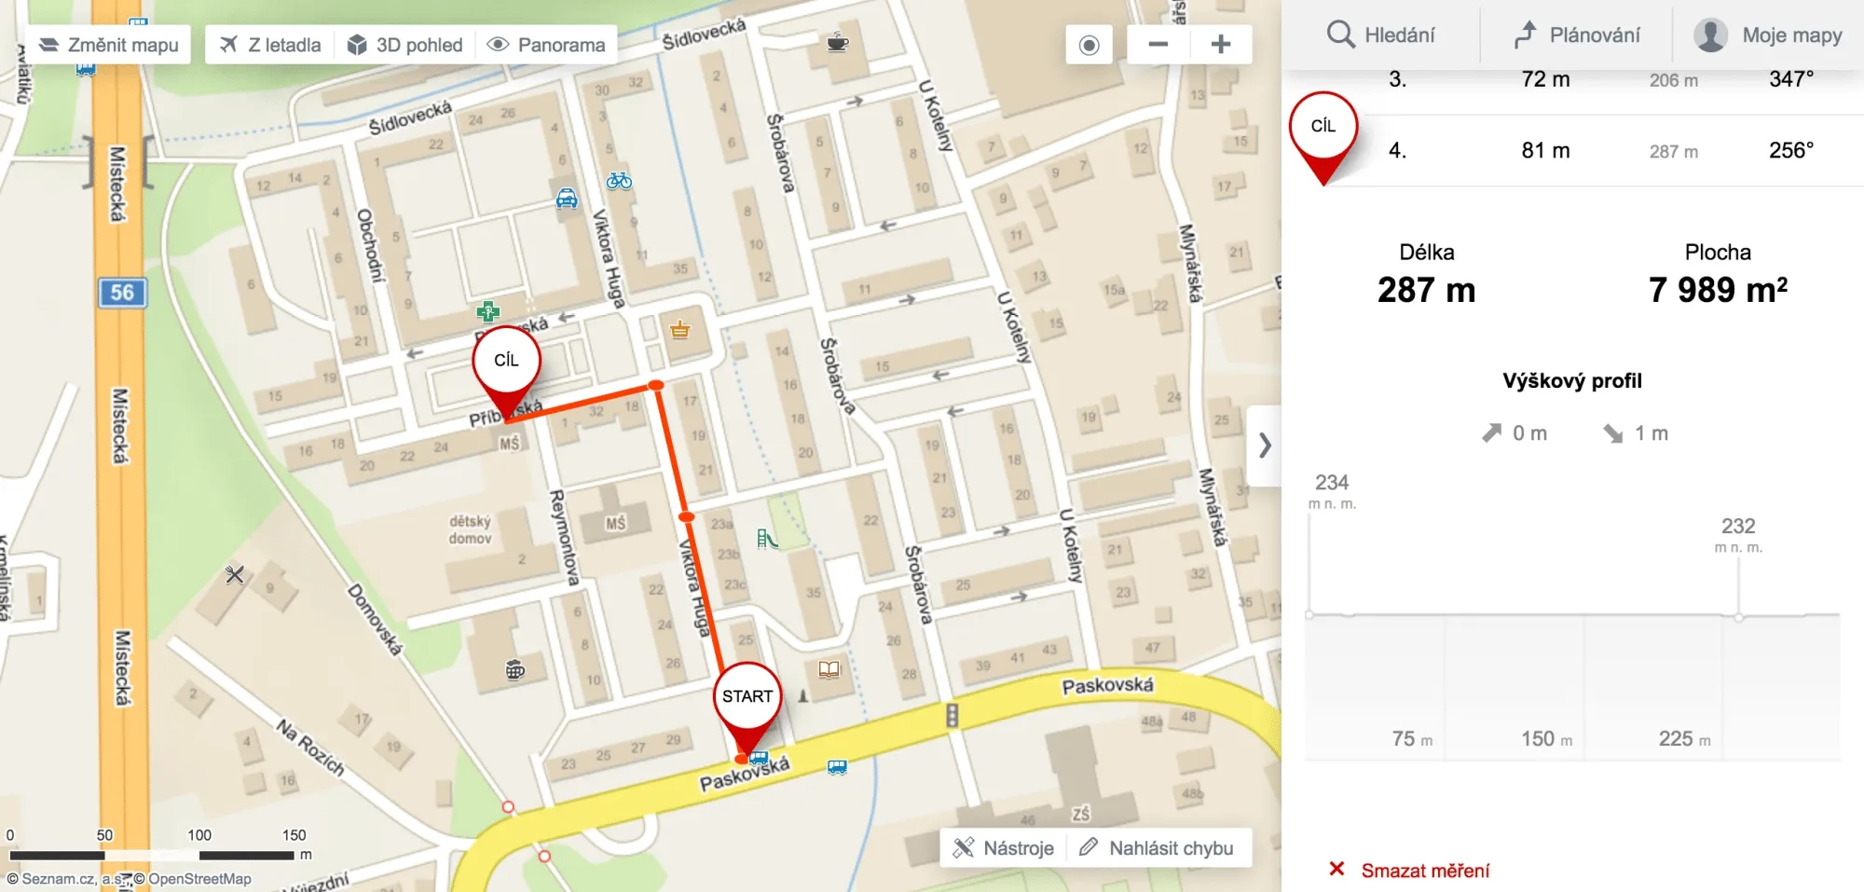Viewport: 1864px width, 892px height.
Task: Enable Panorama view
Action: click(546, 45)
